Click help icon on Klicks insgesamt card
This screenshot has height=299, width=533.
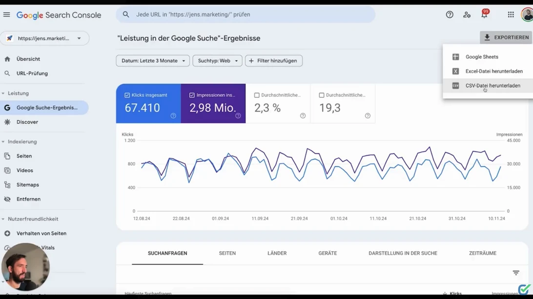(173, 116)
